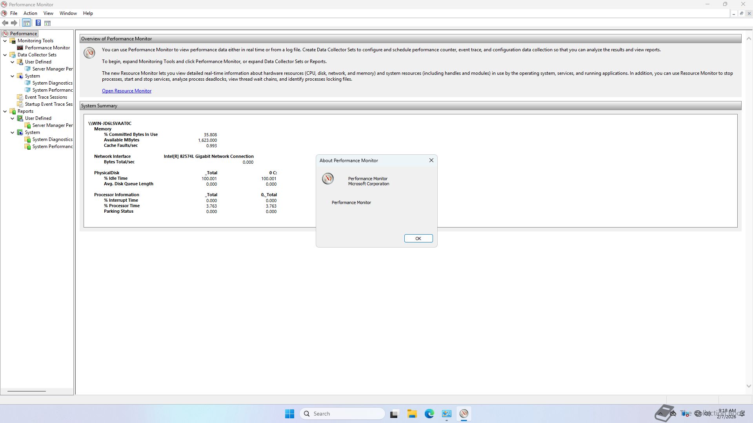The image size is (753, 423).
Task: Collapse System under Data Collector Sets
Action: pyautogui.click(x=13, y=76)
